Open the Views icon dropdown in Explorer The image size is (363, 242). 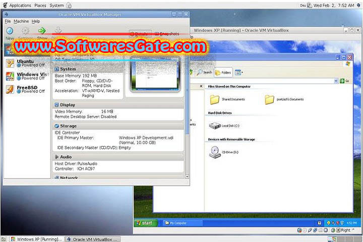(x=238, y=73)
